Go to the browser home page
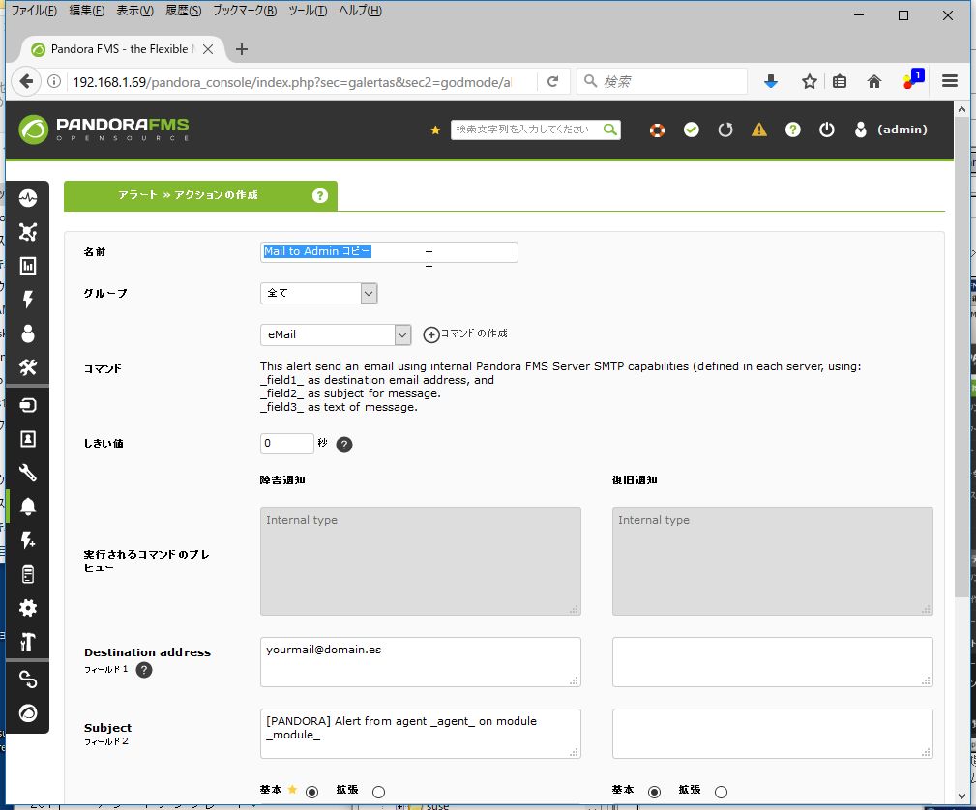Viewport: 976px width, 810px height. click(874, 81)
